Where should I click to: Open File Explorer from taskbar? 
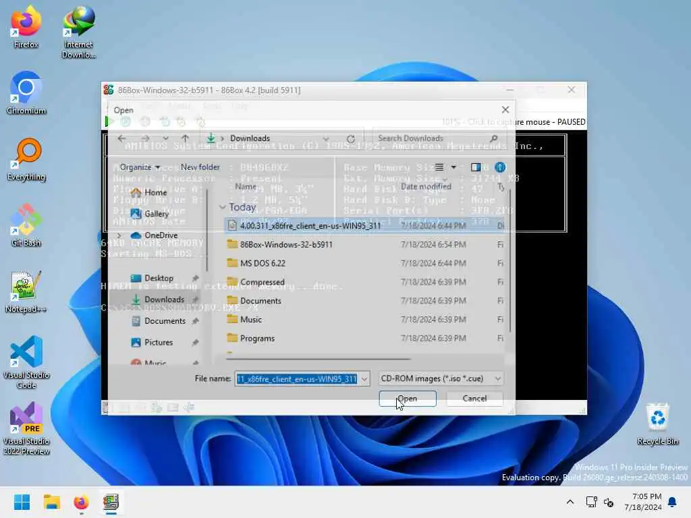[x=51, y=502]
